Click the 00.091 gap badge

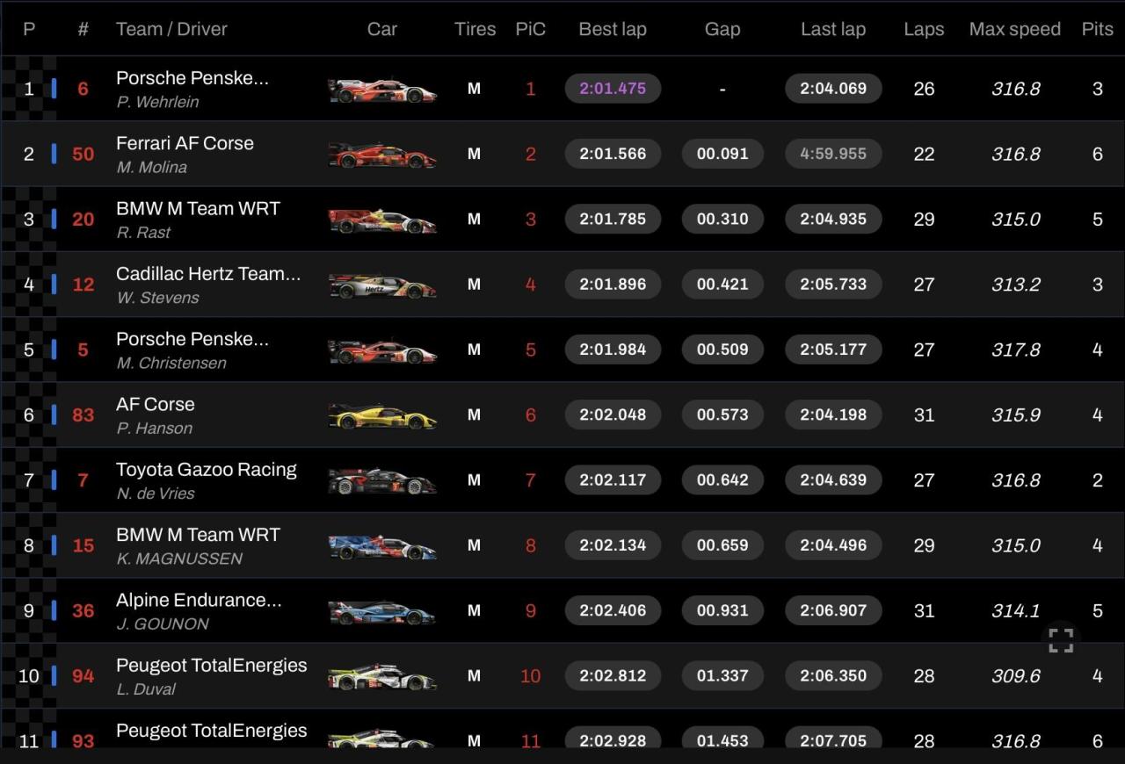coord(722,154)
